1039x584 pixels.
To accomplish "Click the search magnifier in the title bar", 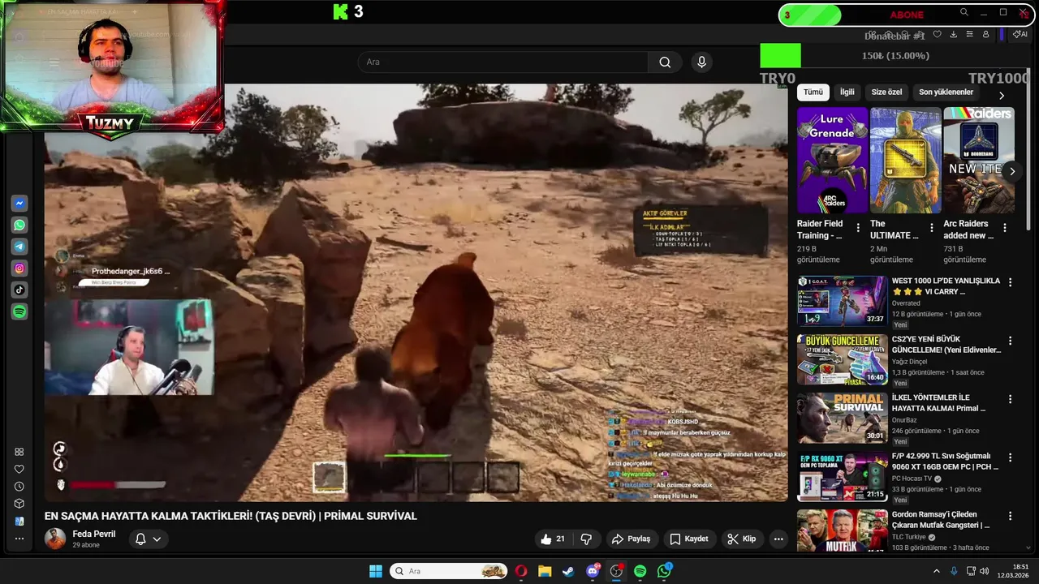I will [964, 12].
